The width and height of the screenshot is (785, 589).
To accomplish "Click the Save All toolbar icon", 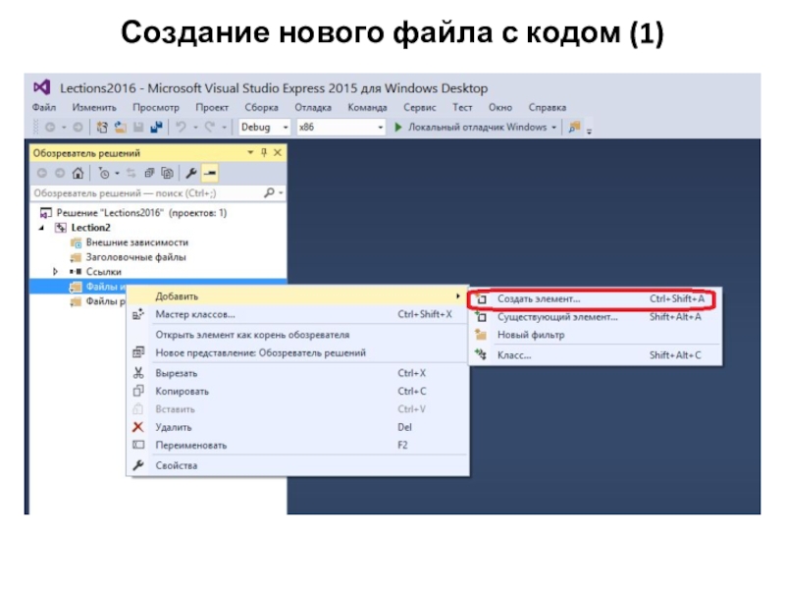I will [x=155, y=128].
